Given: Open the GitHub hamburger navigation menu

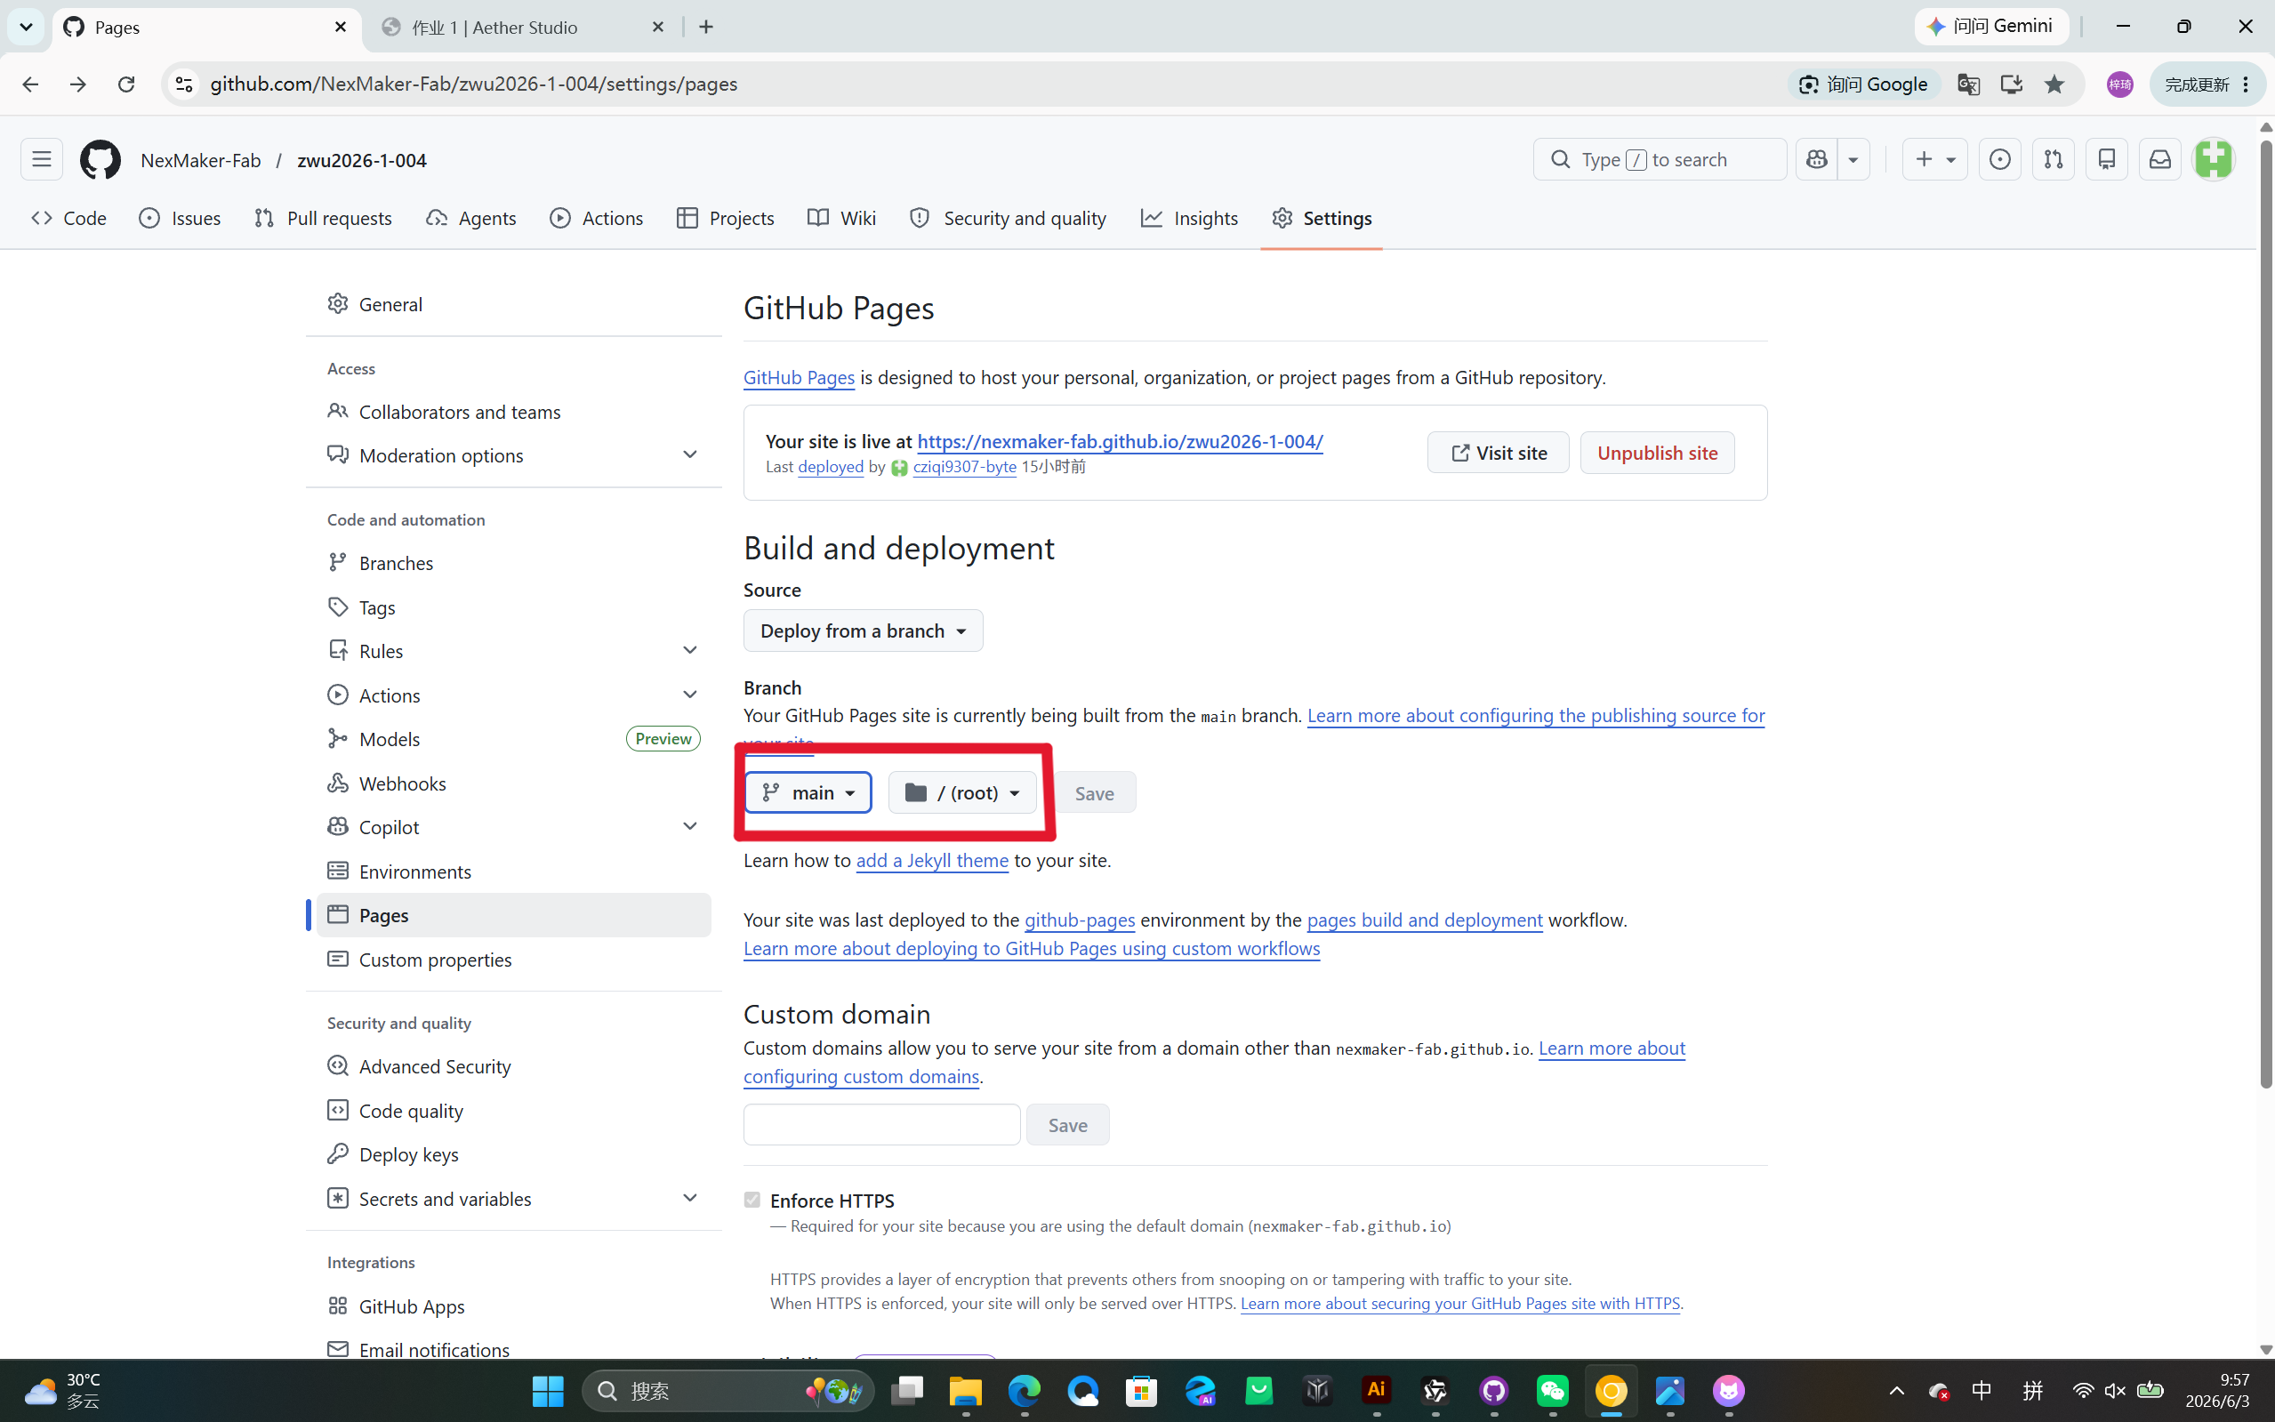Looking at the screenshot, I should point(42,159).
